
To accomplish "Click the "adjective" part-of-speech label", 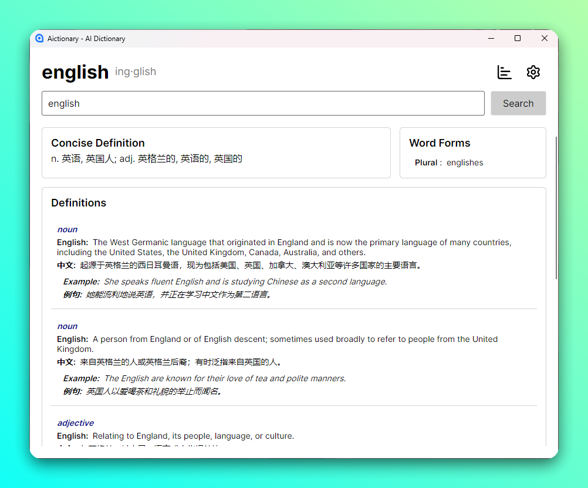I will click(75, 423).
